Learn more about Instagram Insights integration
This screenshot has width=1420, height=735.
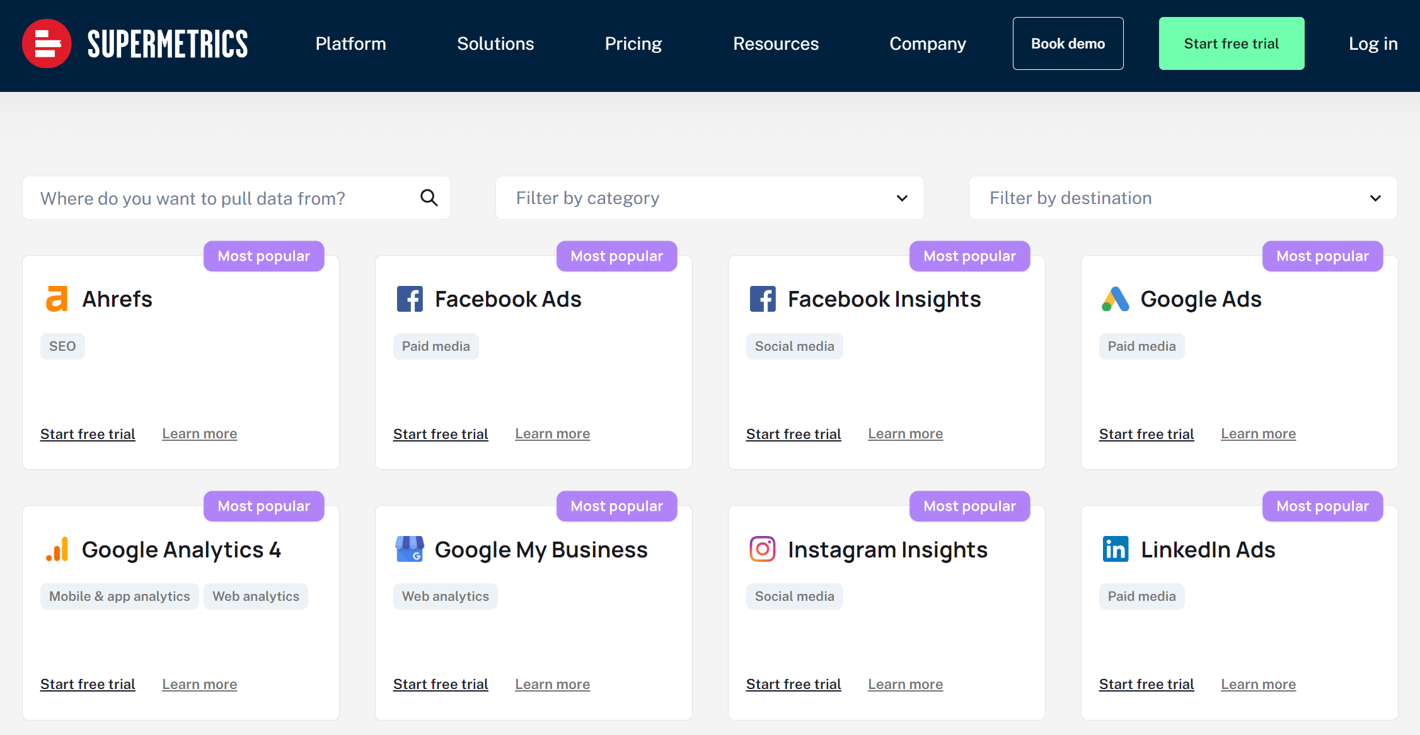(905, 683)
